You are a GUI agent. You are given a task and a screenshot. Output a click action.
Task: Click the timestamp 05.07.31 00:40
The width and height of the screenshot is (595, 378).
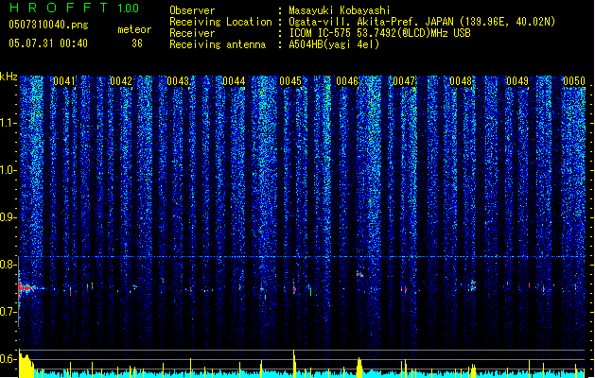coord(48,43)
